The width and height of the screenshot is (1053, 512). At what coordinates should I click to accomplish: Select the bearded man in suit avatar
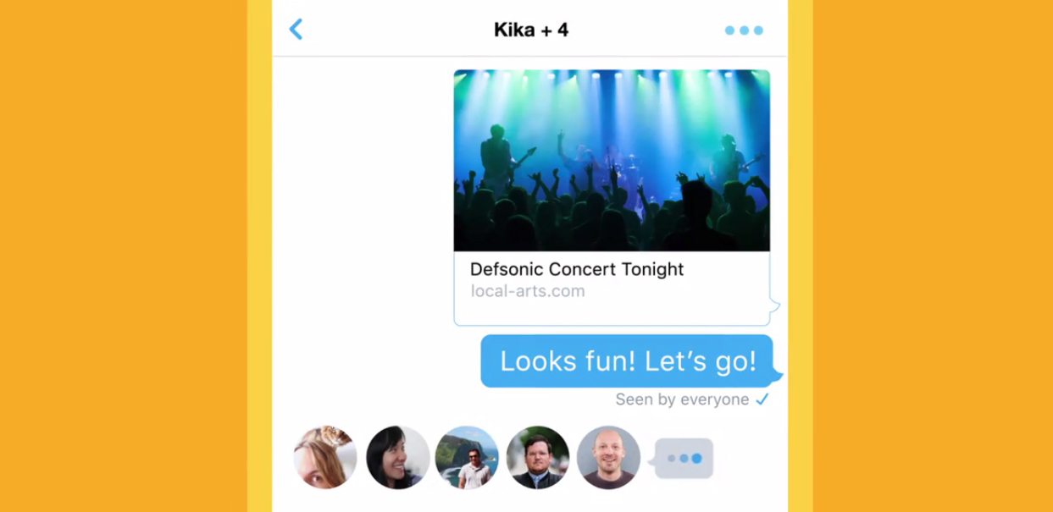tap(538, 457)
